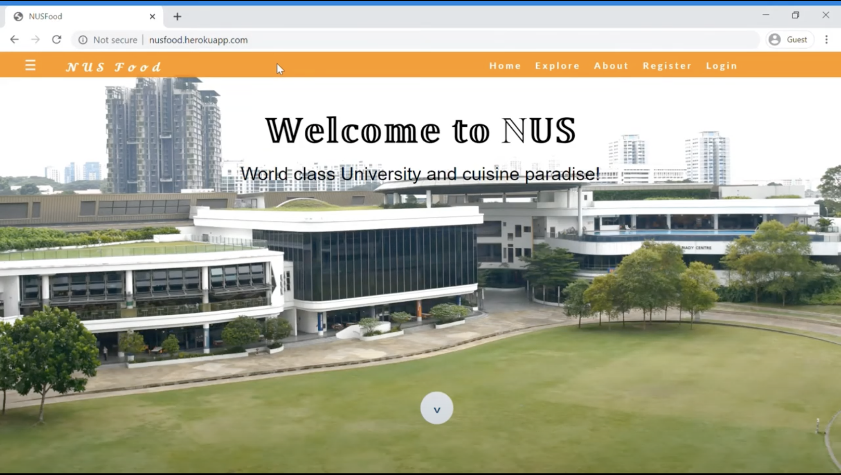Image resolution: width=841 pixels, height=475 pixels.
Task: Open the Register page
Action: [x=667, y=66]
